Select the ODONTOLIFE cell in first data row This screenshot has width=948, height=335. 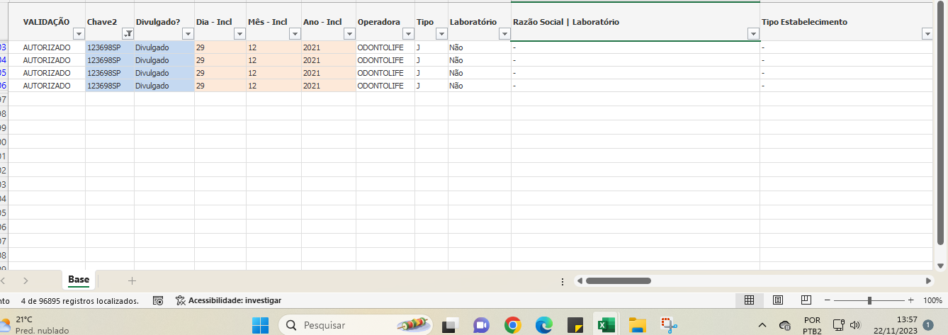pos(380,47)
